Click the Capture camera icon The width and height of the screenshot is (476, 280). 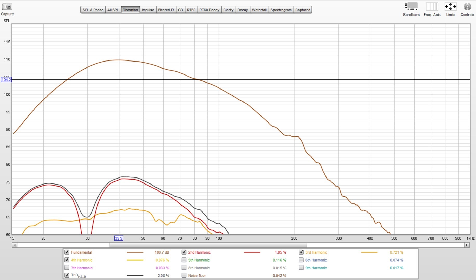7,6
